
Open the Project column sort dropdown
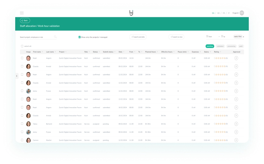click(66, 52)
